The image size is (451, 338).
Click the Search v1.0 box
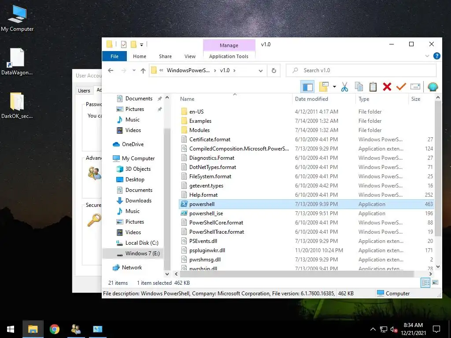[x=361, y=70]
